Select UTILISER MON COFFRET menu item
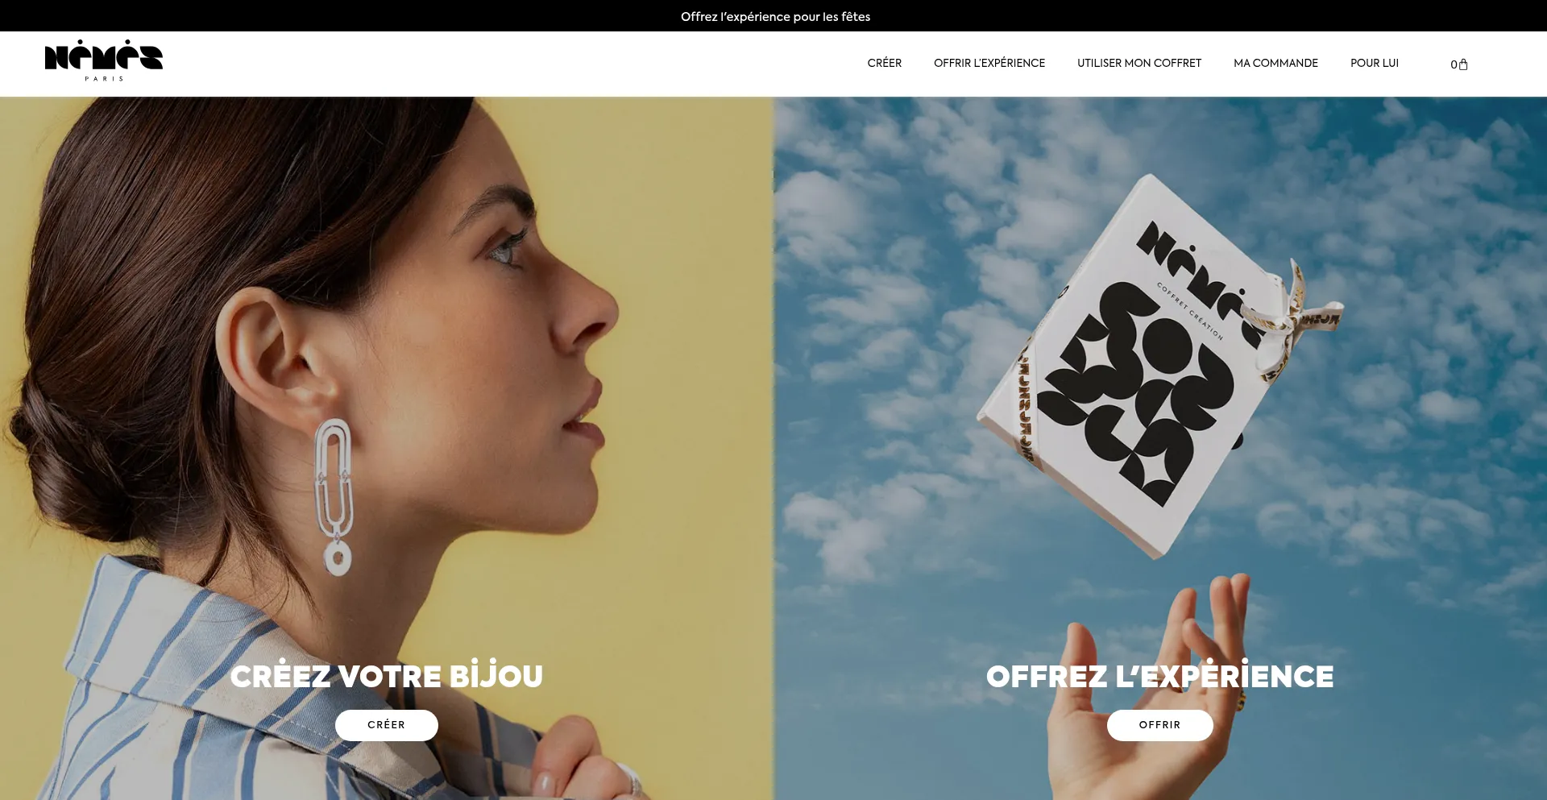Viewport: 1547px width, 800px height. pos(1139,63)
